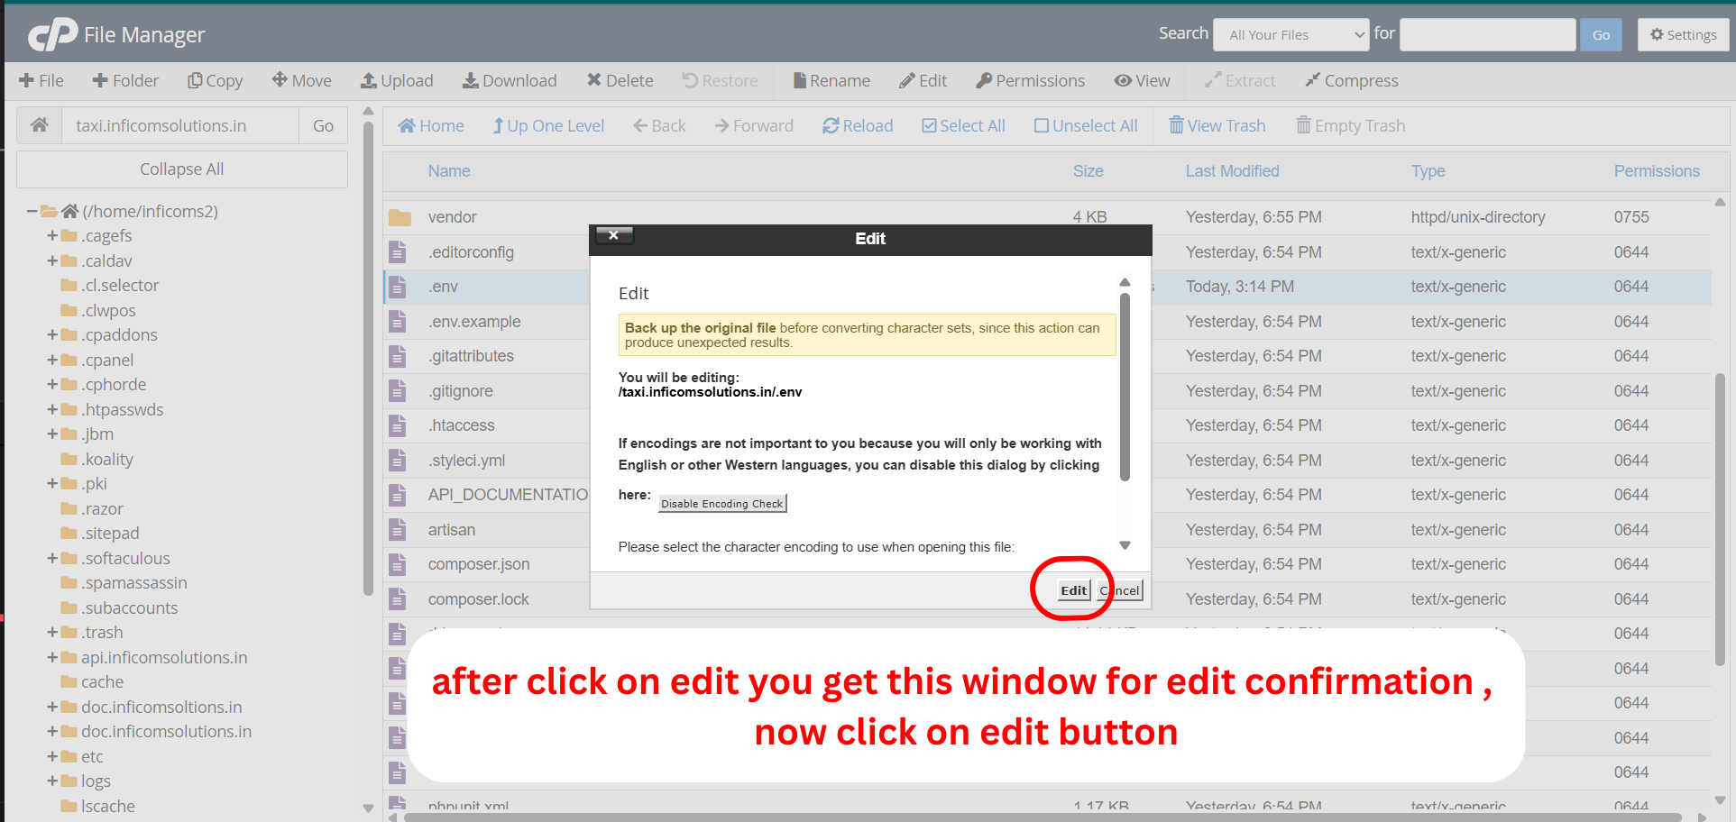Select the Move tool
The image size is (1736, 822).
point(301,80)
